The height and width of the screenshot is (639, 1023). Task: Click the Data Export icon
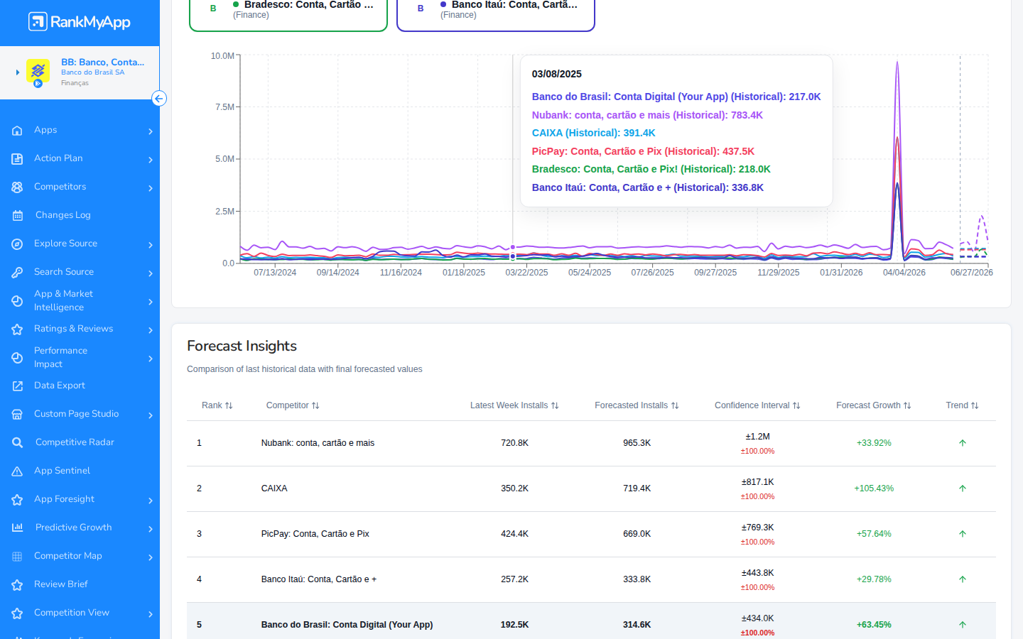[17, 386]
